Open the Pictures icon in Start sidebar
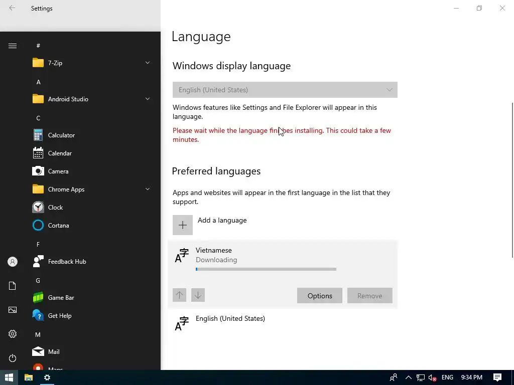Image resolution: width=514 pixels, height=385 pixels. pos(13,310)
